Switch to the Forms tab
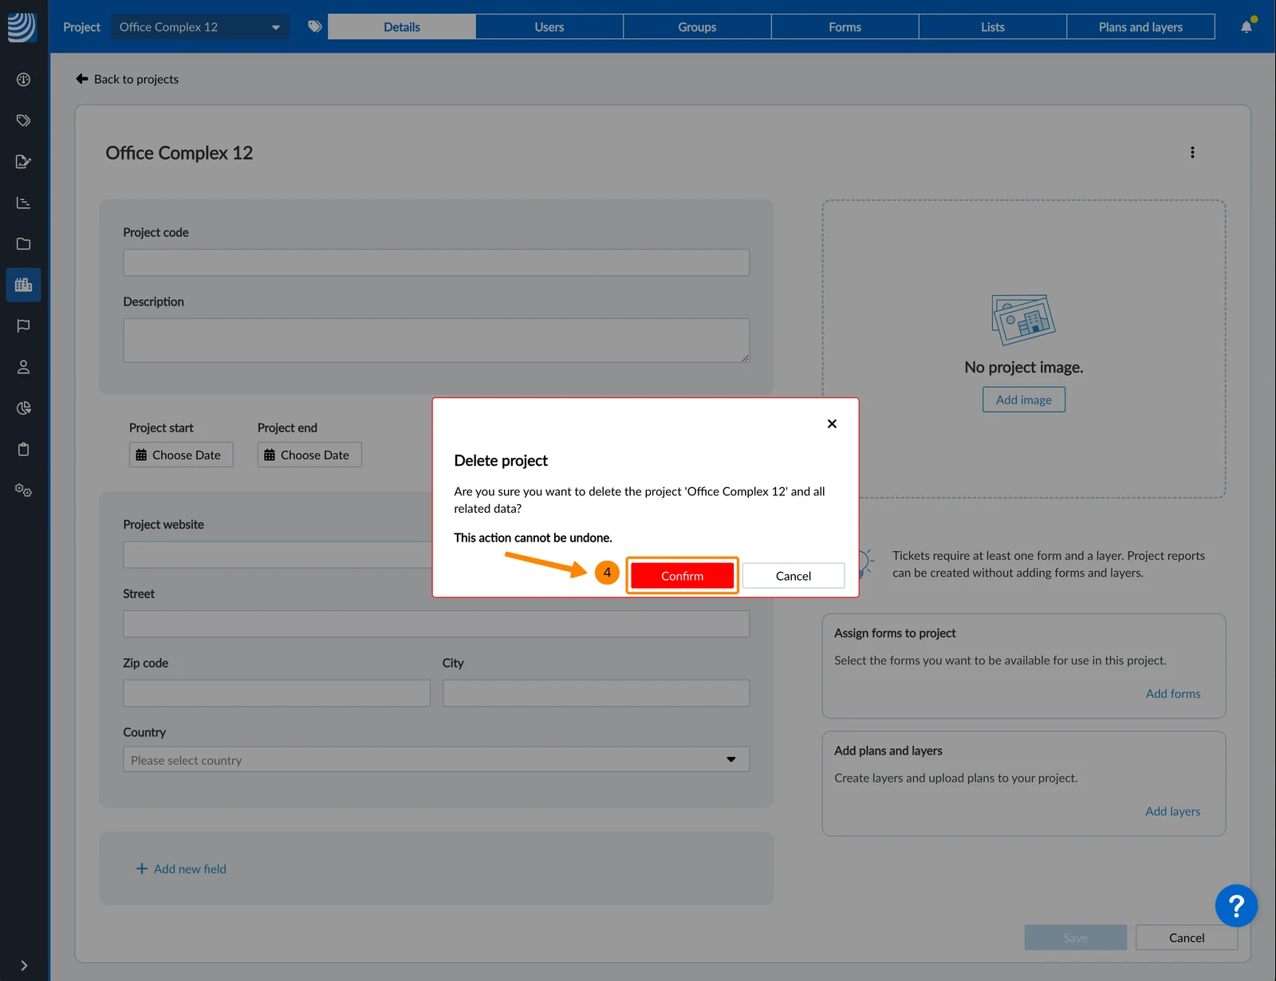This screenshot has height=981, width=1276. (x=845, y=26)
